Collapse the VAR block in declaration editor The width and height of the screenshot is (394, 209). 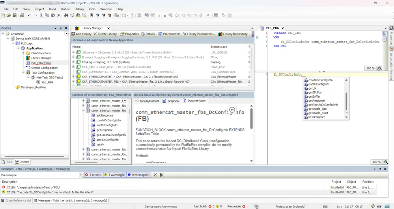click(x=257, y=37)
